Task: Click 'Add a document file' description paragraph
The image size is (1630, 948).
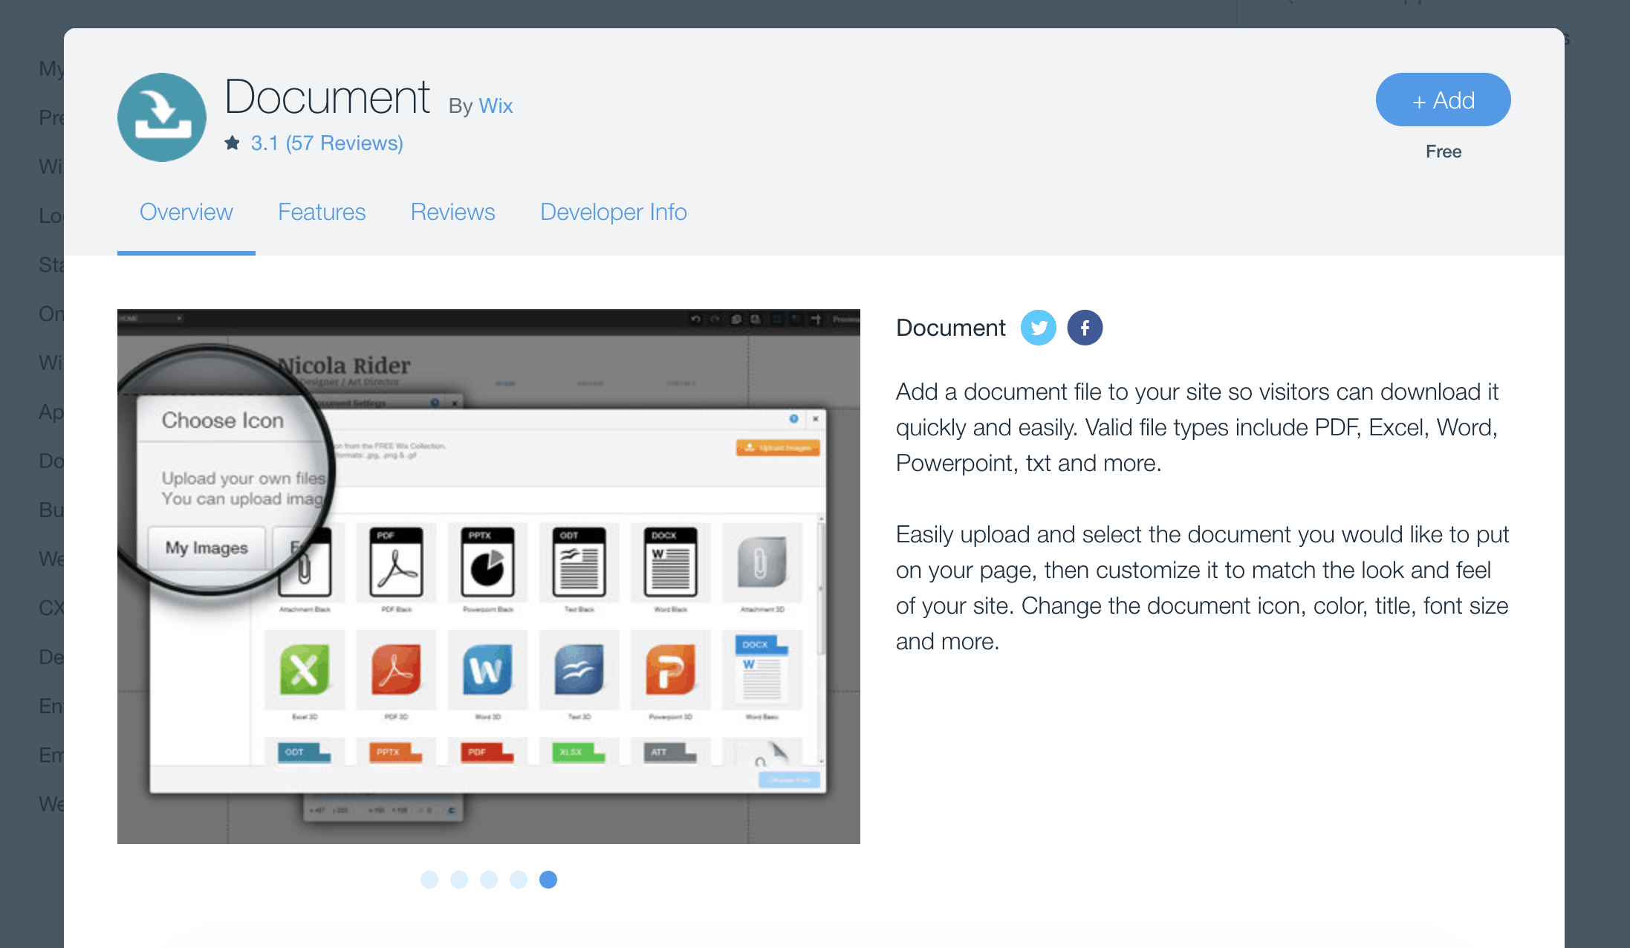Action: (1198, 427)
